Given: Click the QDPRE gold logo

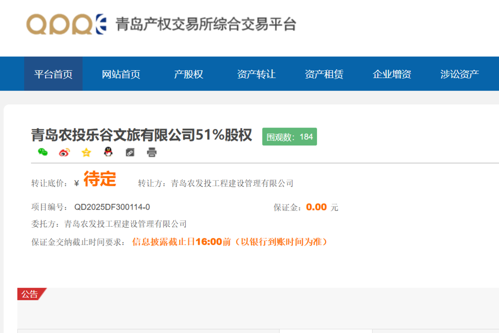Looking at the screenshot, I should (x=66, y=24).
